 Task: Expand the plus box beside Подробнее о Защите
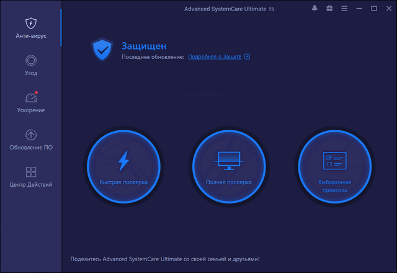247,56
